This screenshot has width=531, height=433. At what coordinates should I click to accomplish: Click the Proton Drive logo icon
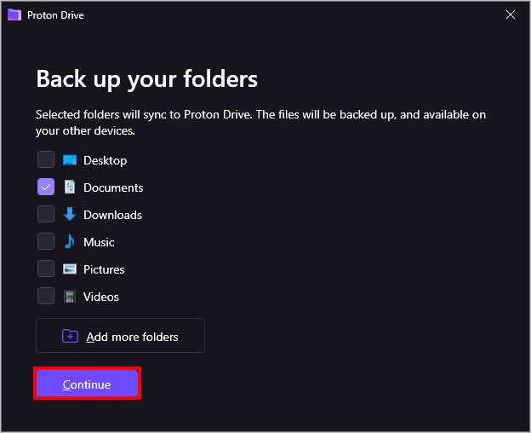coord(14,15)
